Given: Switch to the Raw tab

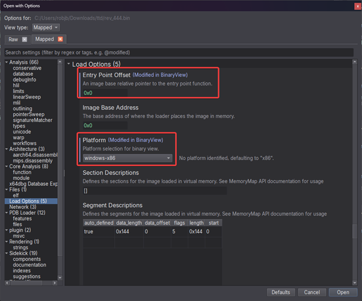Looking at the screenshot, I should 13,39.
